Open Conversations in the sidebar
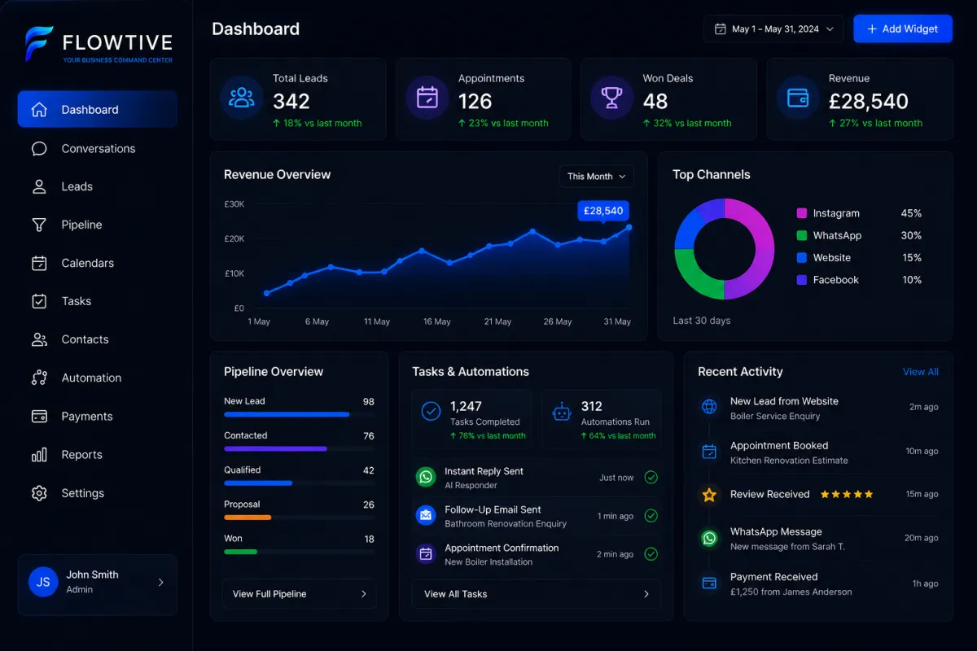 tap(98, 148)
